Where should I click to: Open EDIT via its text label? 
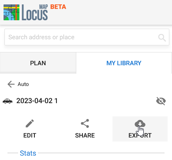pyautogui.click(x=30, y=135)
